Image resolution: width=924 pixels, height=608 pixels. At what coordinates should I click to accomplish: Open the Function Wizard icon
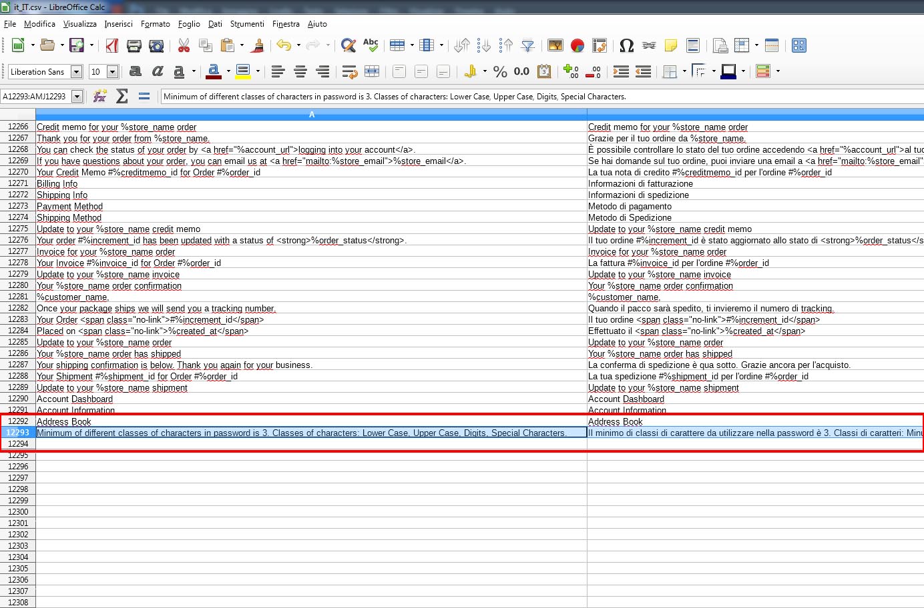click(x=100, y=96)
